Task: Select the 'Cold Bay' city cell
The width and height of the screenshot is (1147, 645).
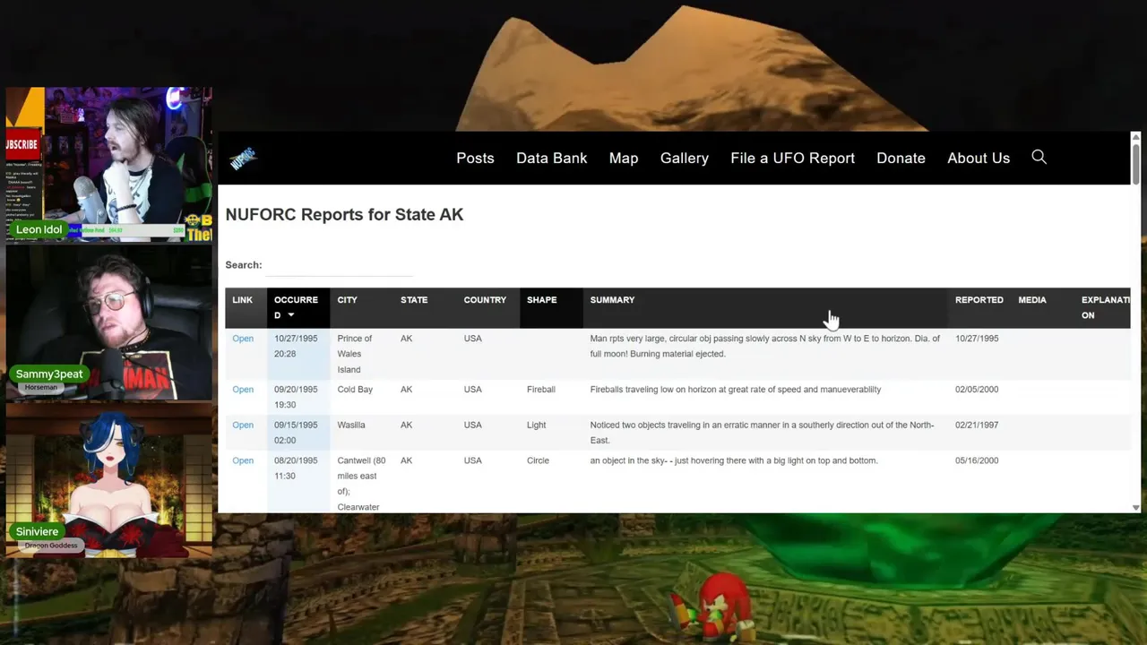Action: click(355, 390)
